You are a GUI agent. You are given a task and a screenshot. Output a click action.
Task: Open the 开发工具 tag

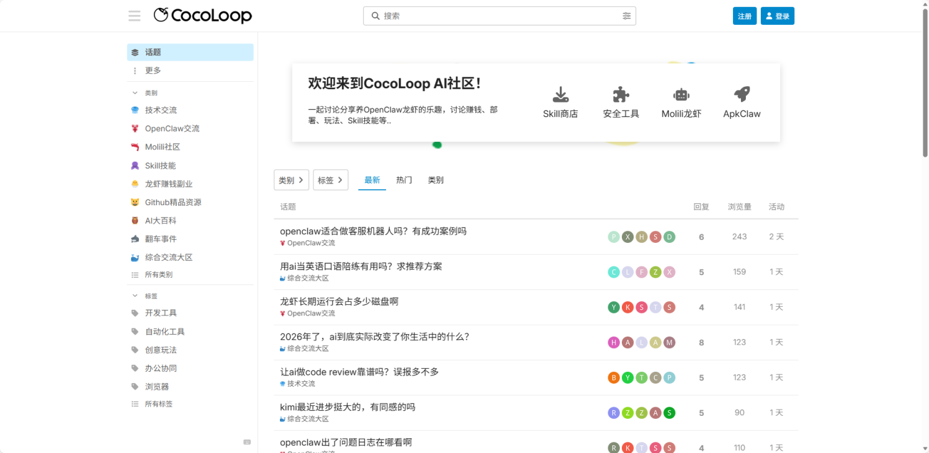tap(190, 313)
